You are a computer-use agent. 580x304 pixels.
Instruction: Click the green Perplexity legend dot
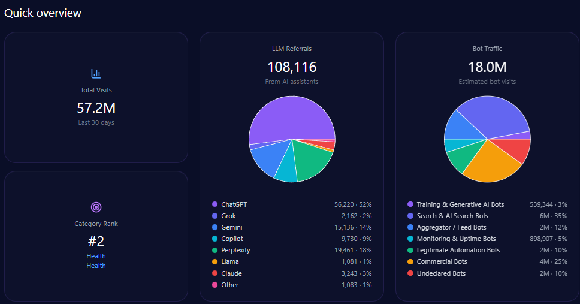click(x=215, y=250)
